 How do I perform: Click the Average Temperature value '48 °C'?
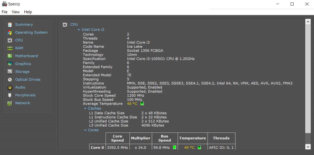pyautogui.click(x=132, y=104)
